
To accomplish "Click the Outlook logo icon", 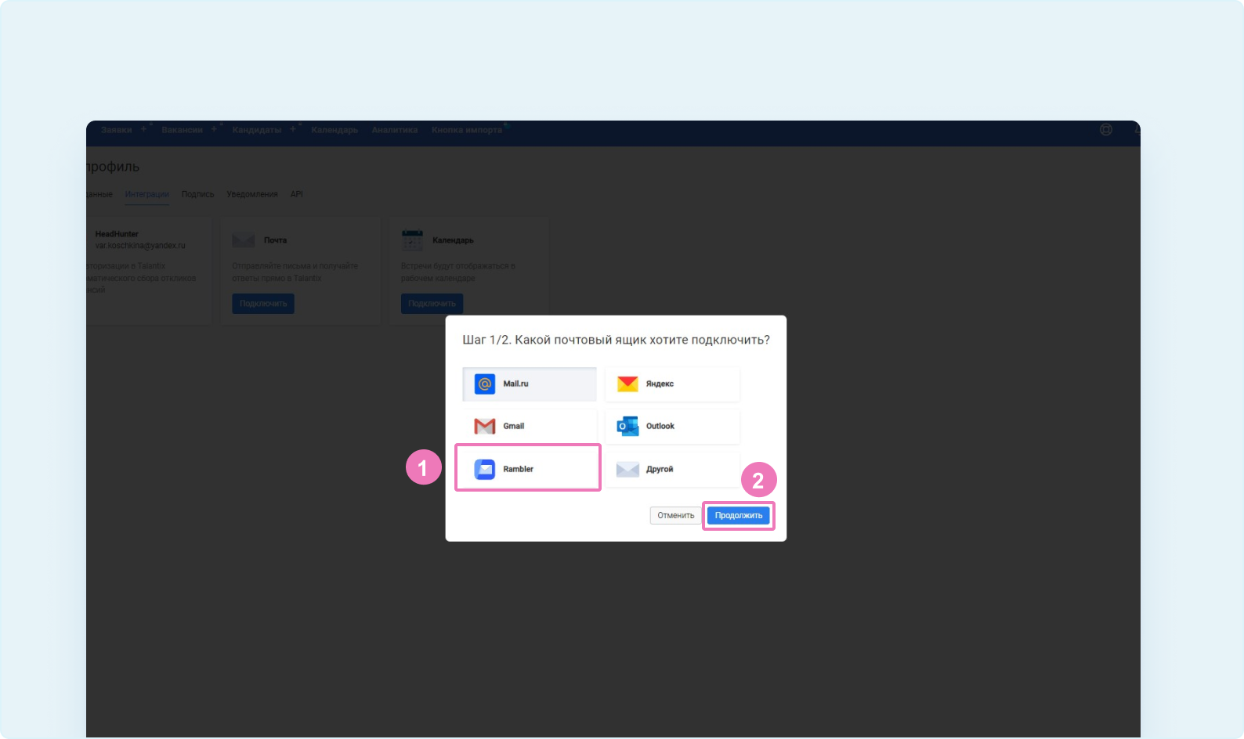I will [x=627, y=426].
